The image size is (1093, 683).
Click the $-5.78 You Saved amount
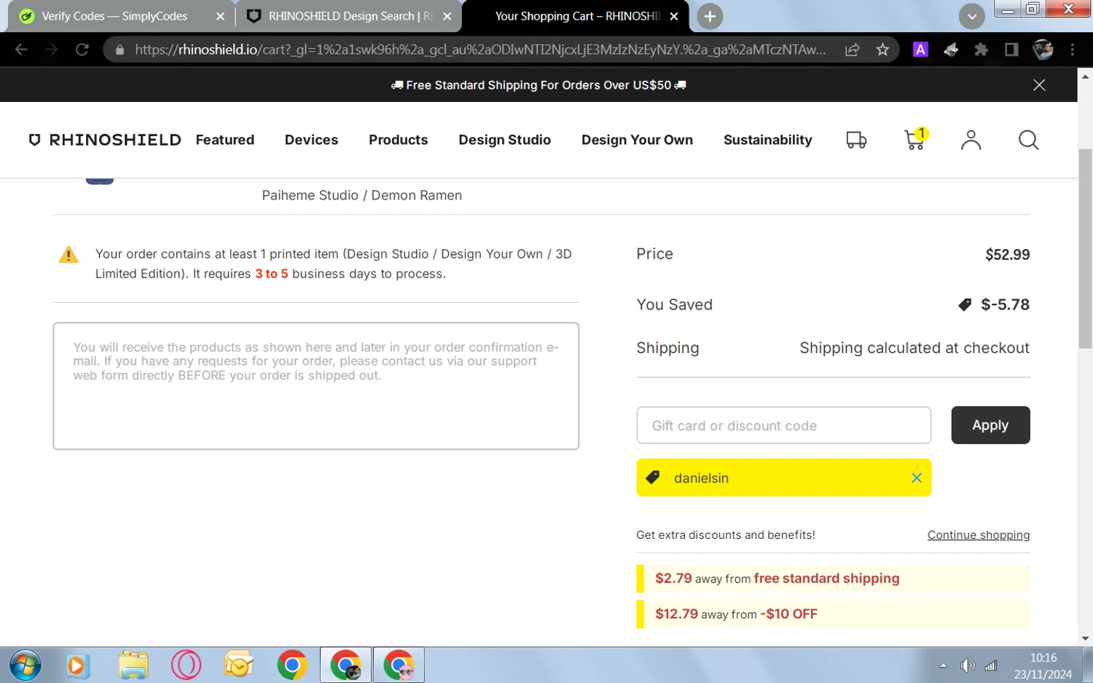coord(1005,304)
